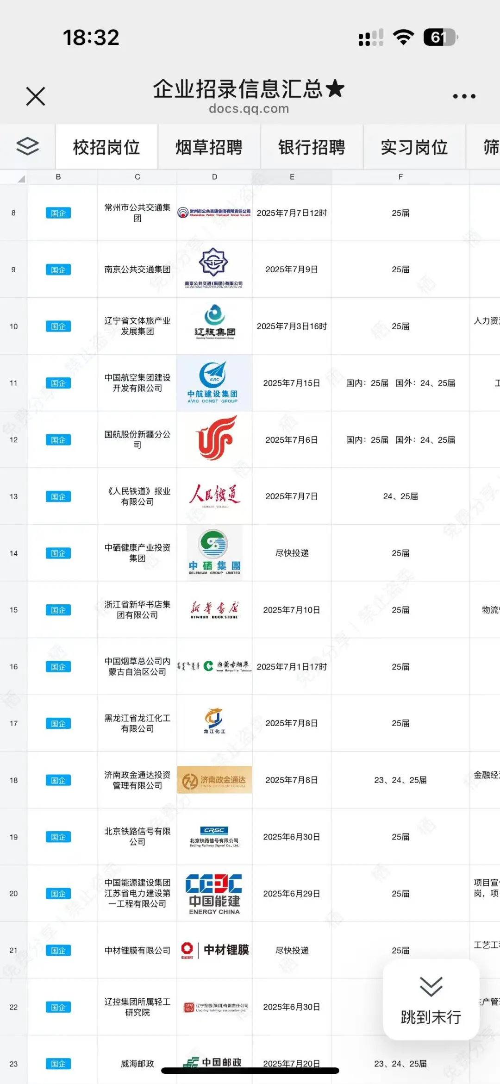
Task: Open the sheet layers list icon
Action: (28, 146)
